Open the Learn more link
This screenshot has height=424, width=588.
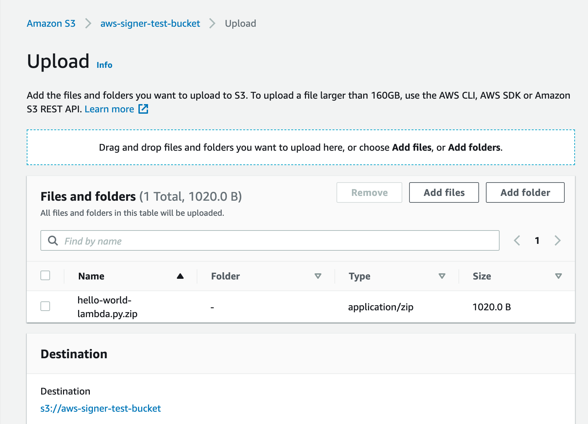(x=109, y=109)
